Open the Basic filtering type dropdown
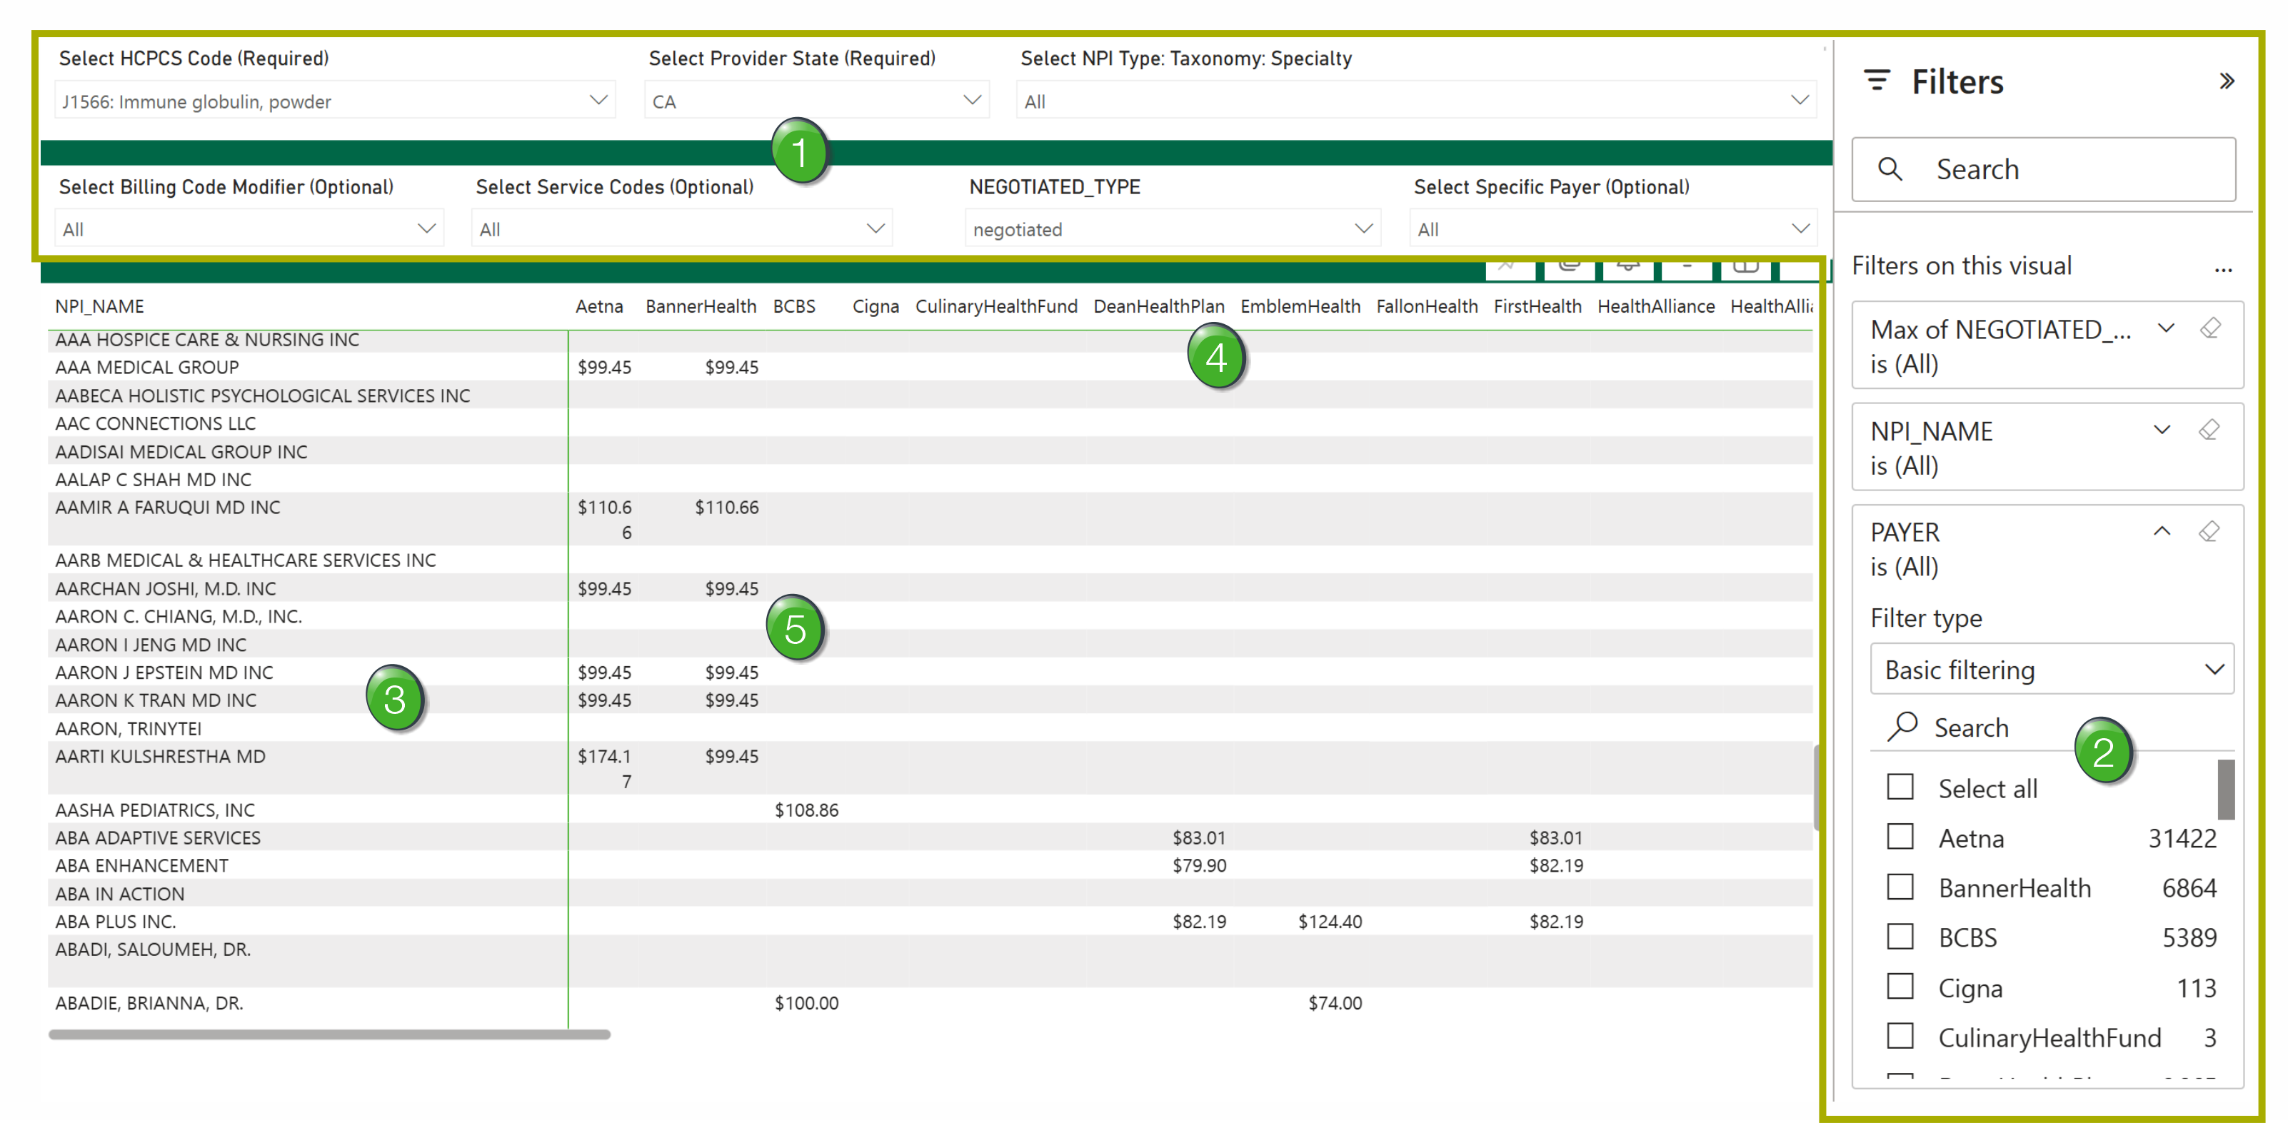 (x=2215, y=670)
